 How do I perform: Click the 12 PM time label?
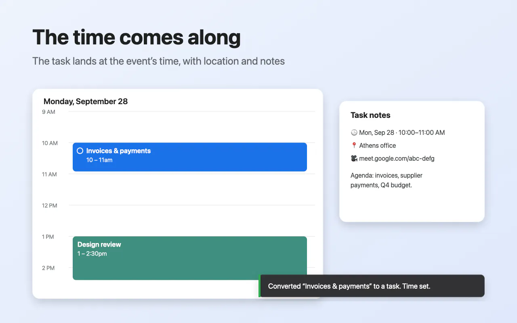click(x=50, y=206)
